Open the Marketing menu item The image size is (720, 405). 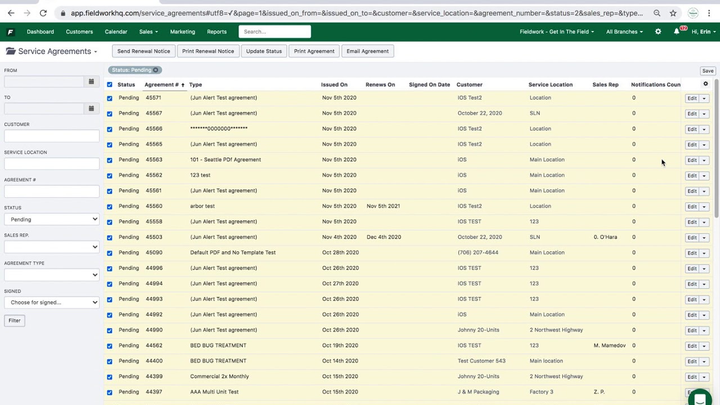click(x=183, y=32)
